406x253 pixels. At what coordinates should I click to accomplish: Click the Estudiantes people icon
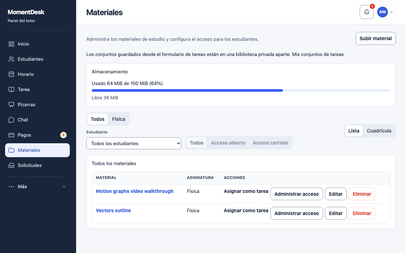[11, 59]
